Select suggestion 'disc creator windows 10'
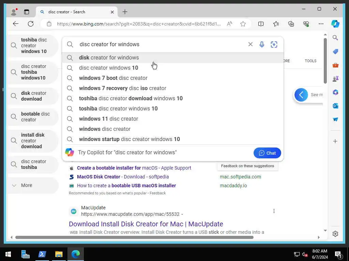 coord(173,68)
